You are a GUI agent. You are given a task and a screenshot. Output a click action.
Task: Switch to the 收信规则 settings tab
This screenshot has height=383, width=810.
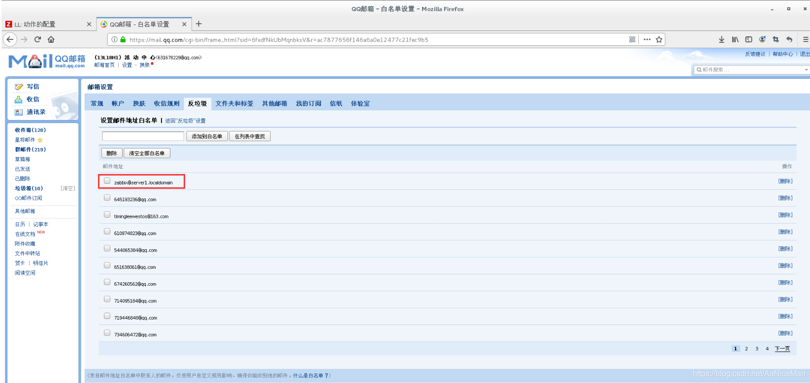pos(166,104)
